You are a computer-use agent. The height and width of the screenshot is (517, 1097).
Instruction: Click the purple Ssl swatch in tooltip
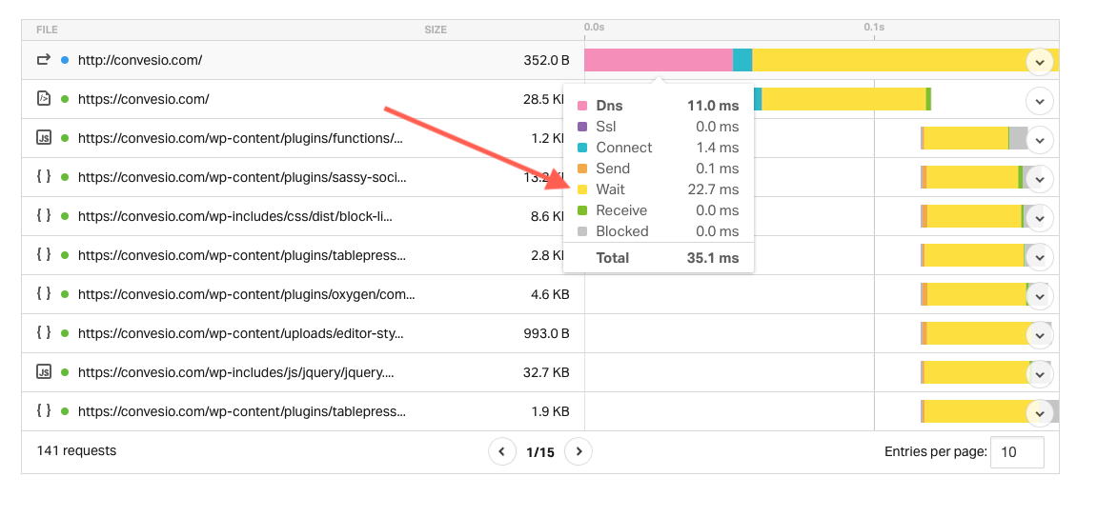[x=582, y=128]
